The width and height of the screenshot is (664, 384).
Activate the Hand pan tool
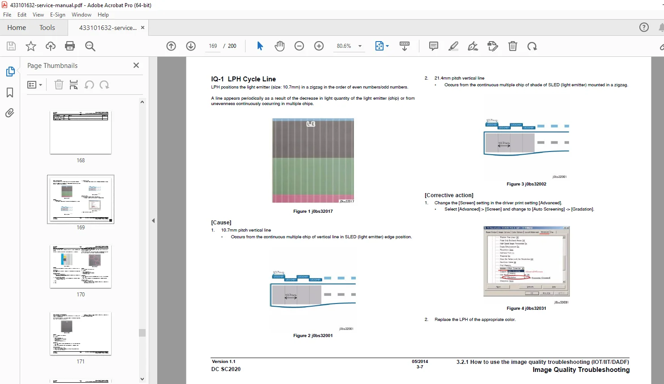pyautogui.click(x=280, y=46)
